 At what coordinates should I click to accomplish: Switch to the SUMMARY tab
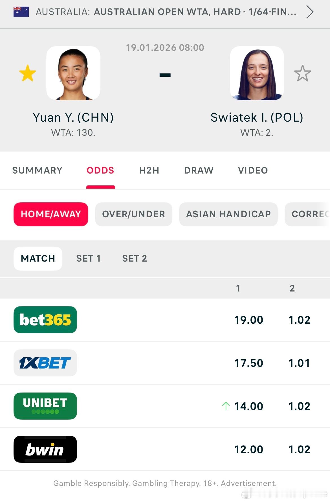point(37,170)
